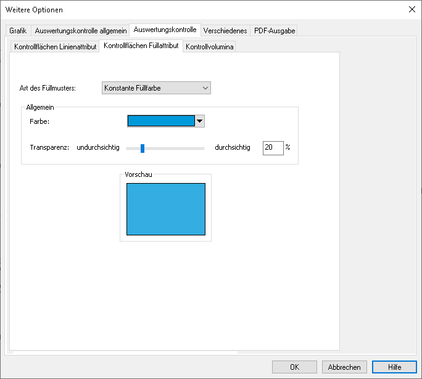
Task: Open Hilfe button
Action: coord(394,367)
